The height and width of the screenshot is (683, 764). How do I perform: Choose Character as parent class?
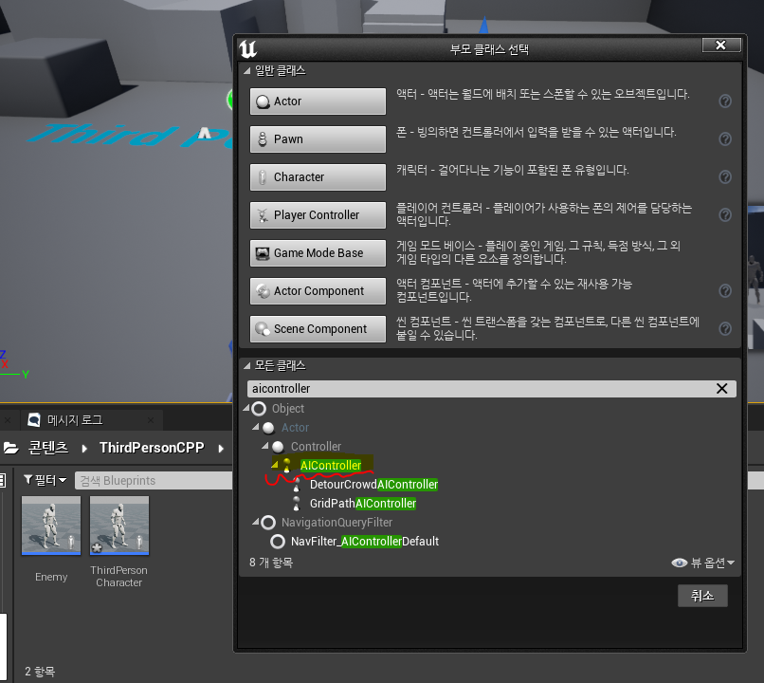point(318,177)
